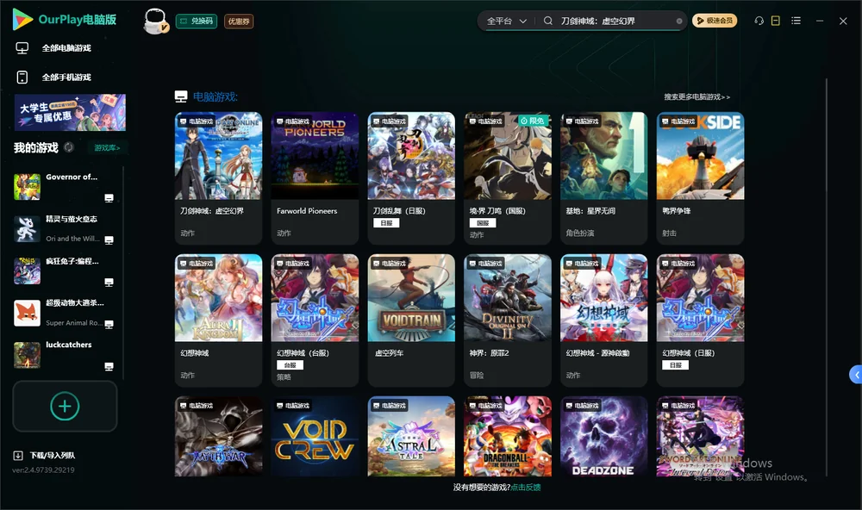The image size is (862, 510).
Task: Open 全部电脑游戏 section
Action: [x=53, y=48]
